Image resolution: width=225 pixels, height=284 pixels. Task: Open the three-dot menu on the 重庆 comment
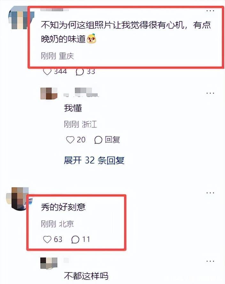pos(210,11)
